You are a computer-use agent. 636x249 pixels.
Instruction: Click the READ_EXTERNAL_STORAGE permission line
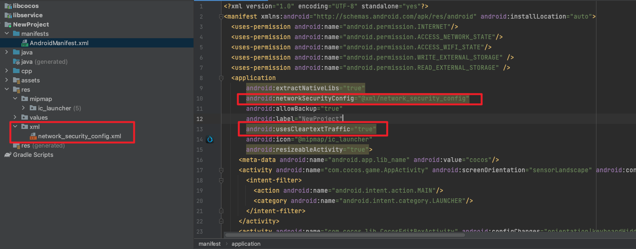[x=371, y=68]
